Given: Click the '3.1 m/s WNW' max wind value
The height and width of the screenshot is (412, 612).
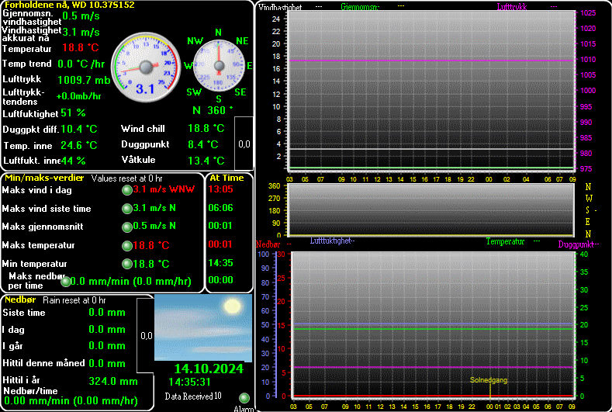Looking at the screenshot, I should click(x=164, y=189).
